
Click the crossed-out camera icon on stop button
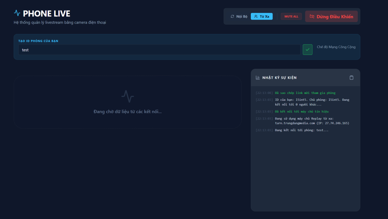coord(312,17)
